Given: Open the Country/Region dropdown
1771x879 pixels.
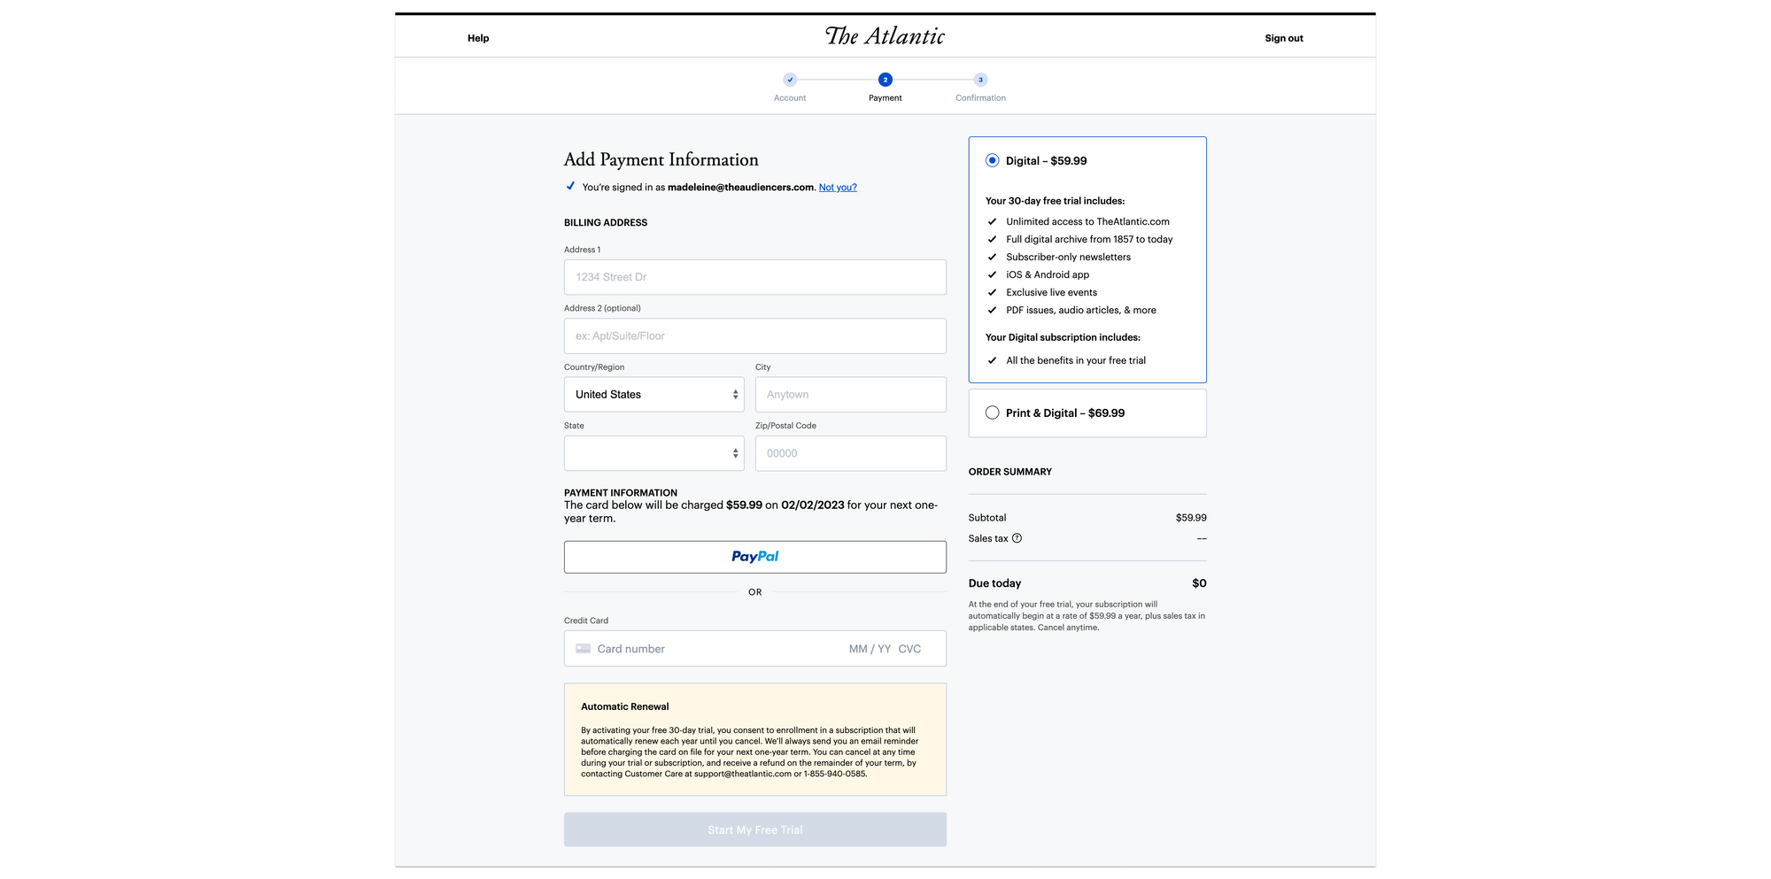Looking at the screenshot, I should [653, 394].
